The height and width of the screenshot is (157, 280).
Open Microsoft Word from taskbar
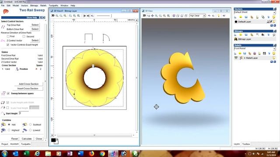[80, 153]
